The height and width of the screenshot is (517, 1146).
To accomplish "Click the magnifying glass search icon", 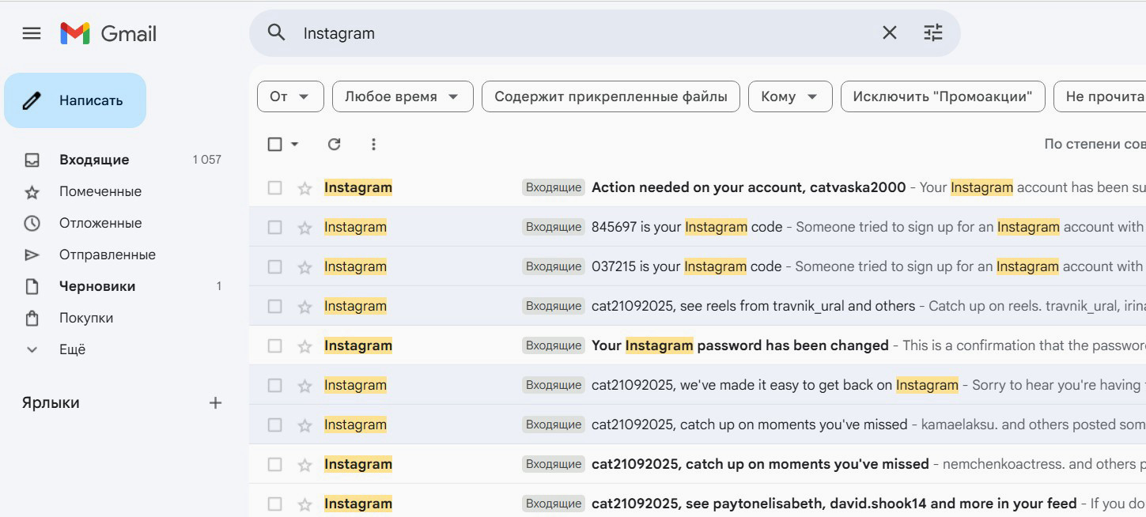I will 275,32.
